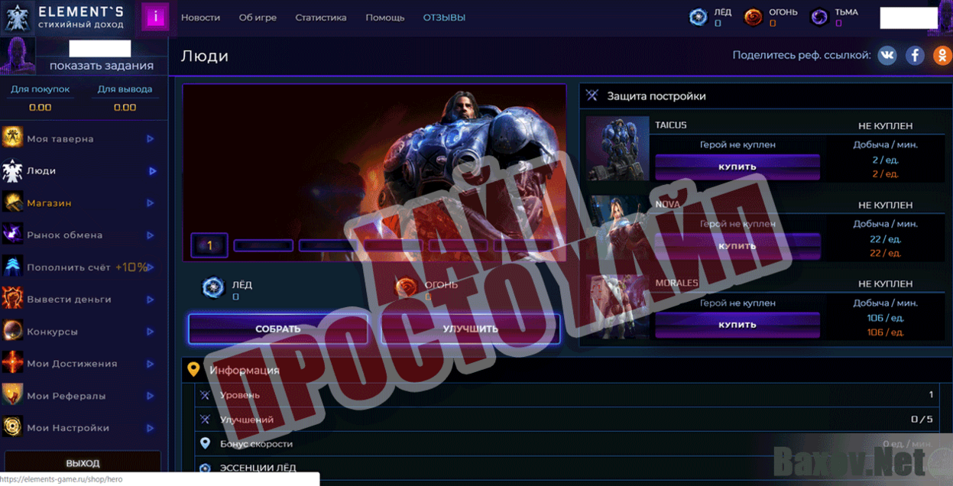Open the Помощь menu item
This screenshot has height=486, width=953.
point(385,18)
